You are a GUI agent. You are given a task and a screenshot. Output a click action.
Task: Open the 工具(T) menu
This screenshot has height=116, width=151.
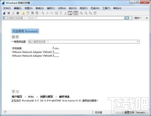(106, 8)
